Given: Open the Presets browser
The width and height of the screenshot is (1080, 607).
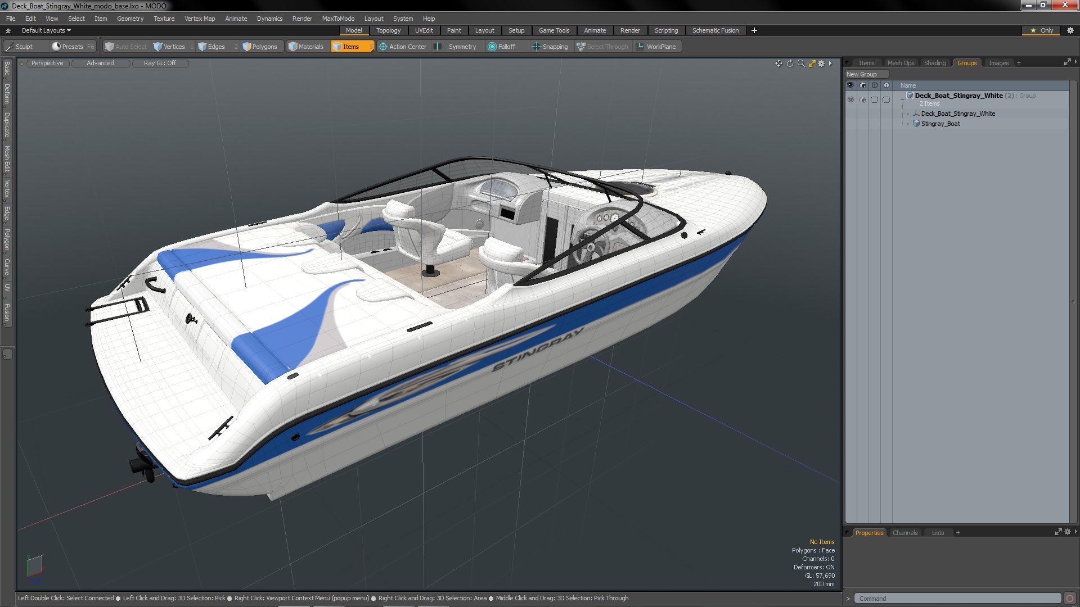Looking at the screenshot, I should [73, 47].
